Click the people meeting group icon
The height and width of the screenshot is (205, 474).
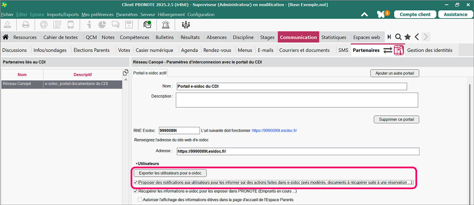[x=186, y=24]
